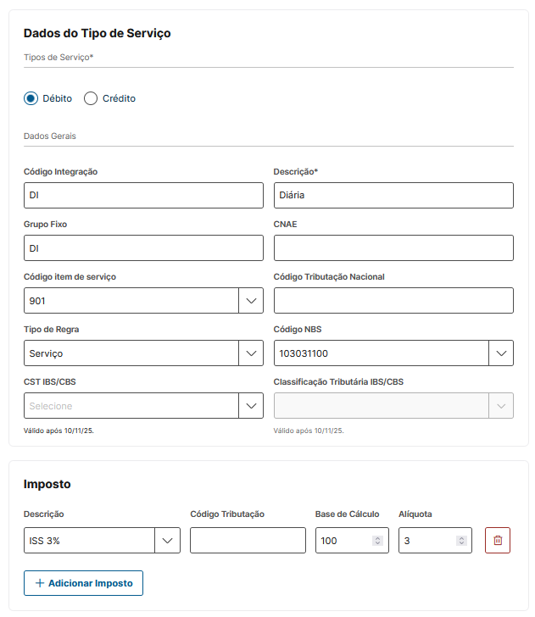Expand the Código NBS dropdown arrow

click(501, 353)
